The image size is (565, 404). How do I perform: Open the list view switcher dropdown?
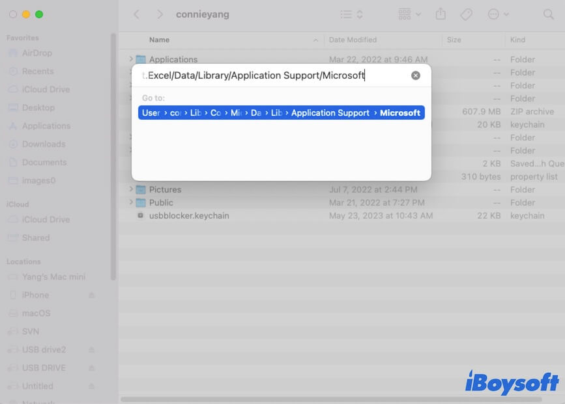click(x=351, y=14)
